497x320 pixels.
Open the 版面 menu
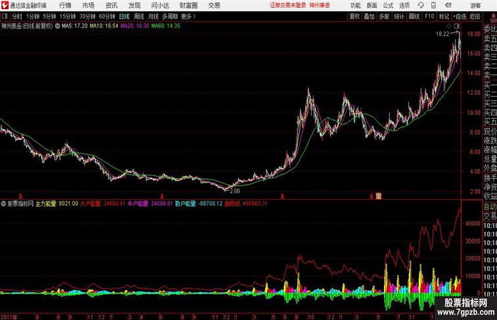(x=372, y=5)
